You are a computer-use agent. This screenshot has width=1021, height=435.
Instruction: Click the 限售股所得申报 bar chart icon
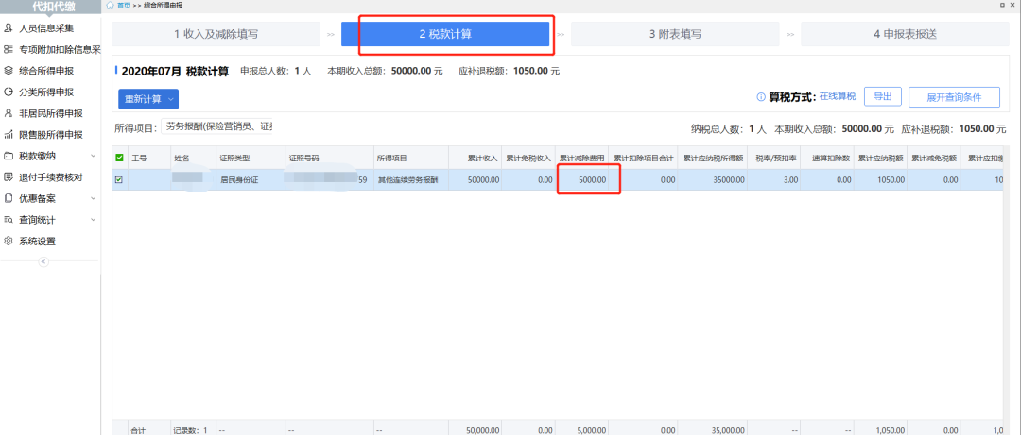[9, 135]
